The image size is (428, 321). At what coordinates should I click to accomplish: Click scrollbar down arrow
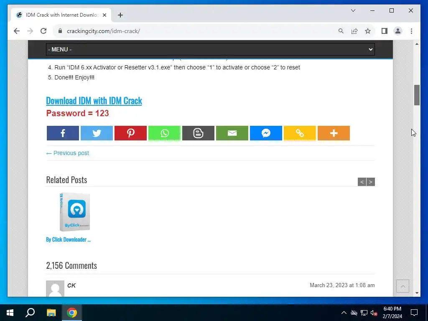(x=417, y=293)
